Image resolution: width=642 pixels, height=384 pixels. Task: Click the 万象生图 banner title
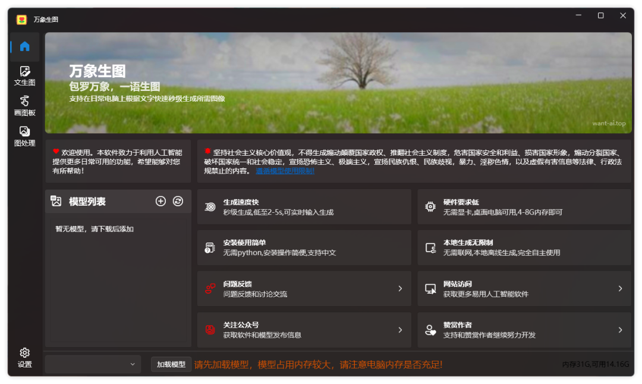pos(97,71)
